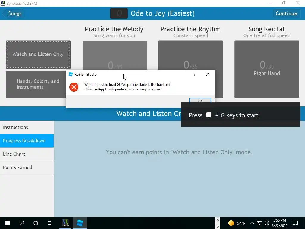Open the Instructions tab
Screen dimensions: 305x229
click(27, 127)
